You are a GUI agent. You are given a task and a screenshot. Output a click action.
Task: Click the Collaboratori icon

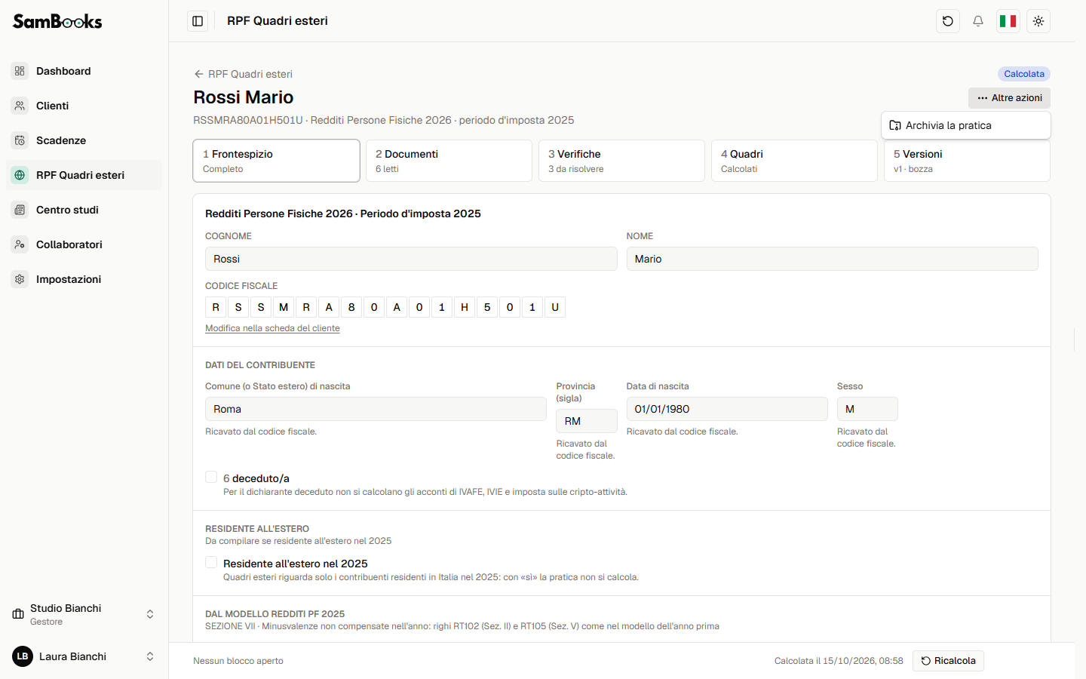pos(20,244)
